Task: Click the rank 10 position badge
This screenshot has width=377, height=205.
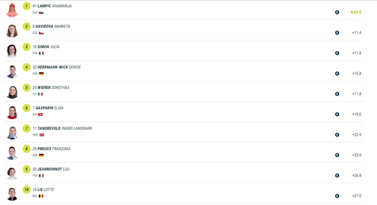Action: (26, 190)
